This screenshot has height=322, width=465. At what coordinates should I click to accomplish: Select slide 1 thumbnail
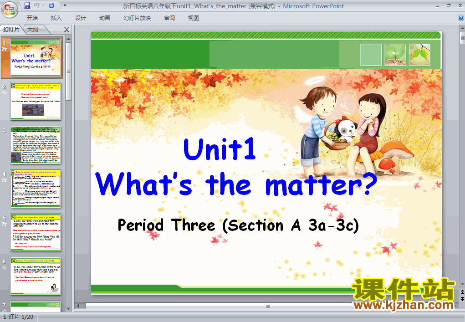(x=36, y=57)
